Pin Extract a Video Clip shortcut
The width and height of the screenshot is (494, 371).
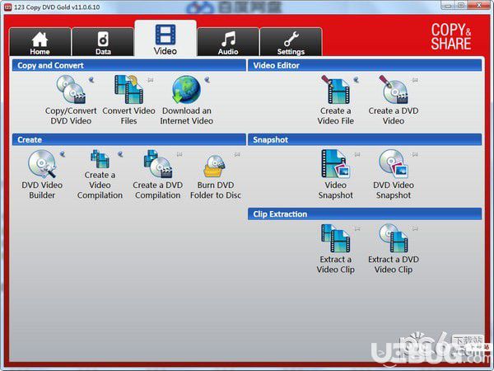tap(357, 228)
